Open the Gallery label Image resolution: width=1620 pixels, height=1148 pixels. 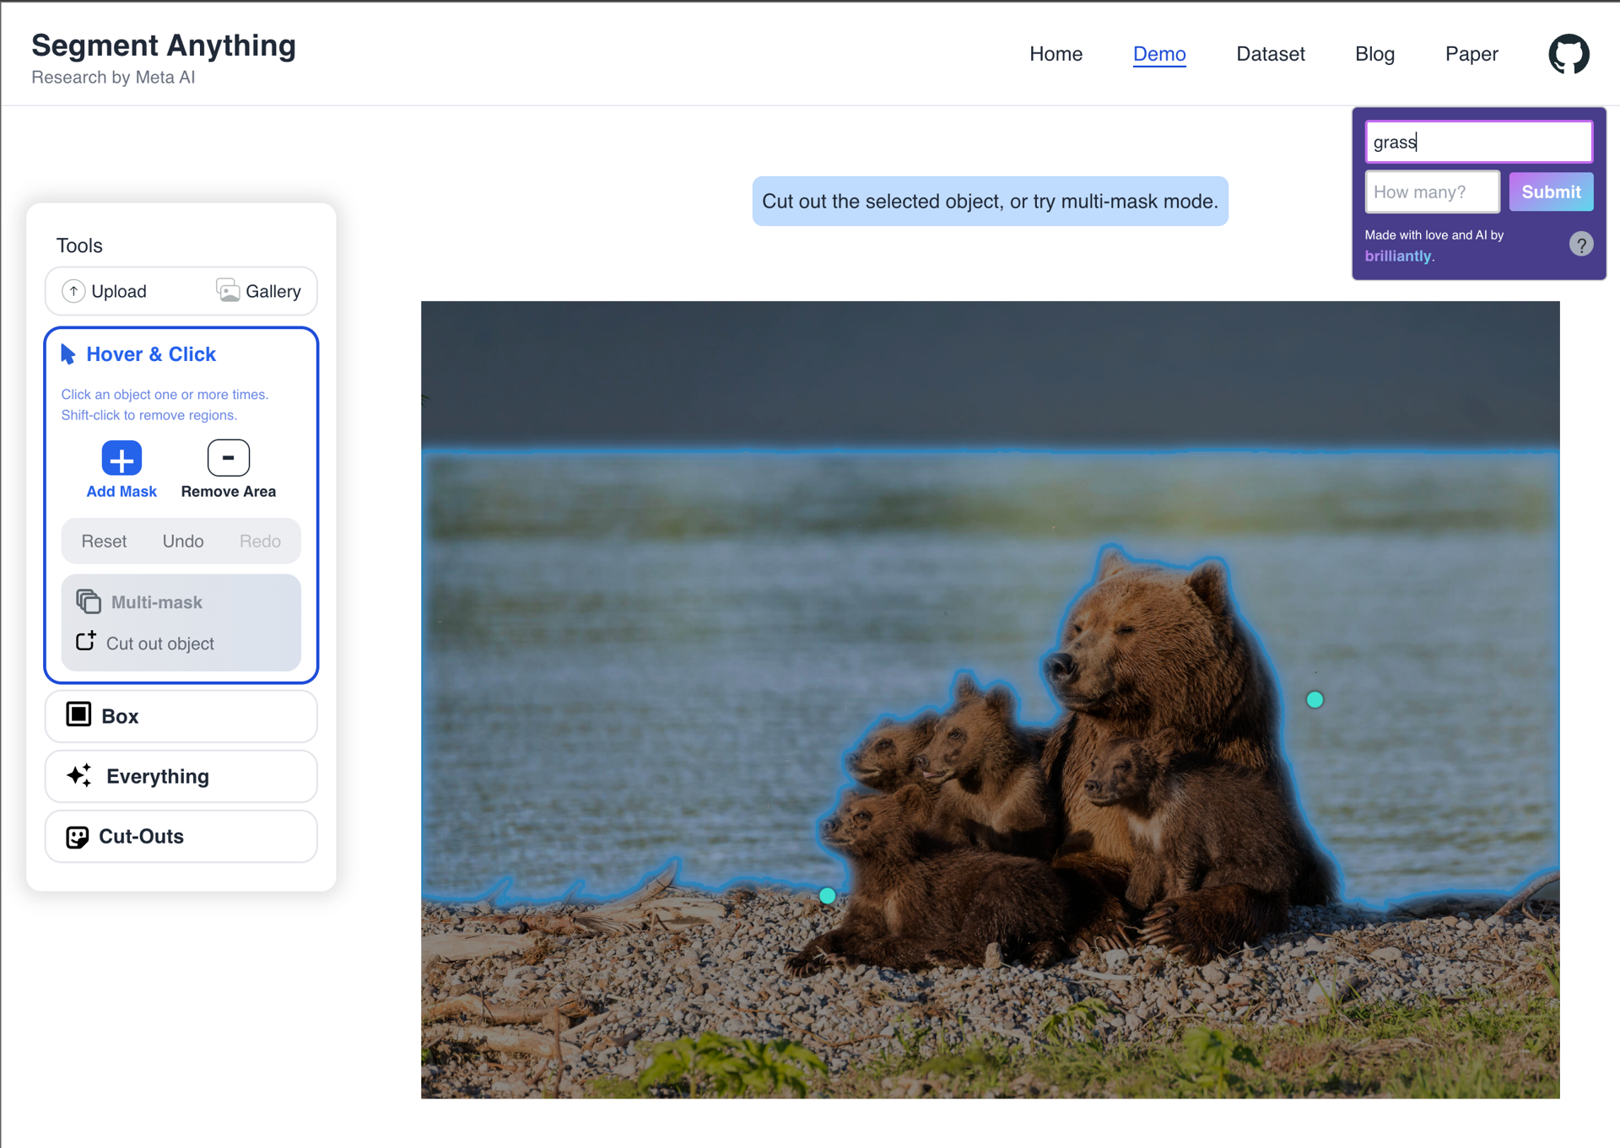[273, 291]
